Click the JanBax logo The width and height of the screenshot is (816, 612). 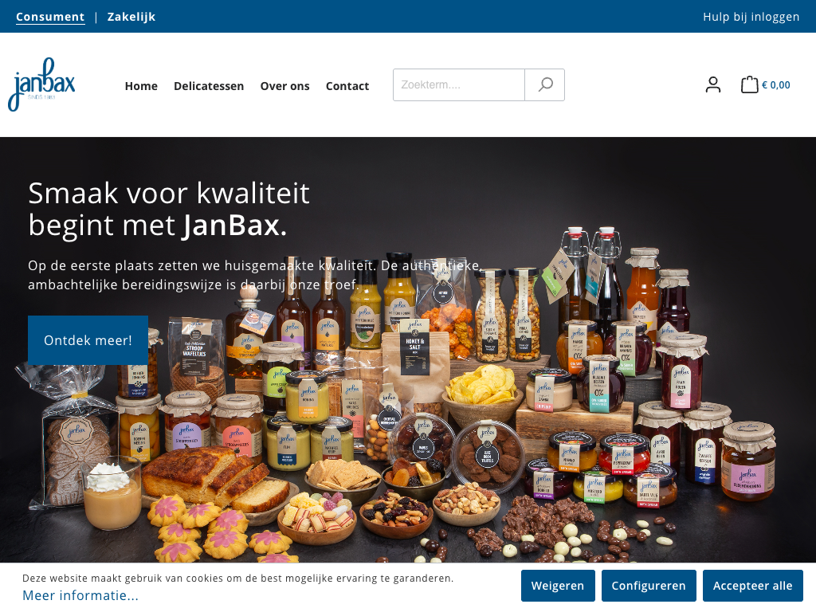pyautogui.click(x=41, y=84)
